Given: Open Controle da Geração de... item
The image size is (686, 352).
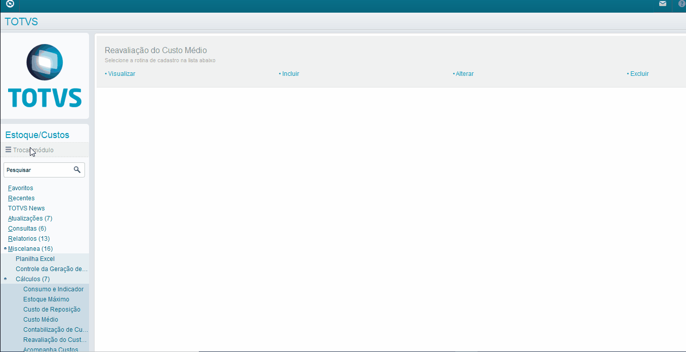Looking at the screenshot, I should pyautogui.click(x=52, y=269).
